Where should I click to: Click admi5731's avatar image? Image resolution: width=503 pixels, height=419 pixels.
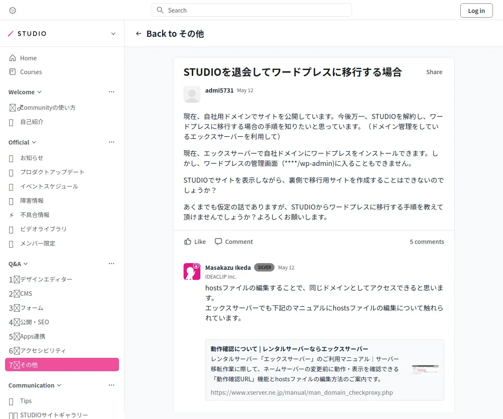point(192,94)
